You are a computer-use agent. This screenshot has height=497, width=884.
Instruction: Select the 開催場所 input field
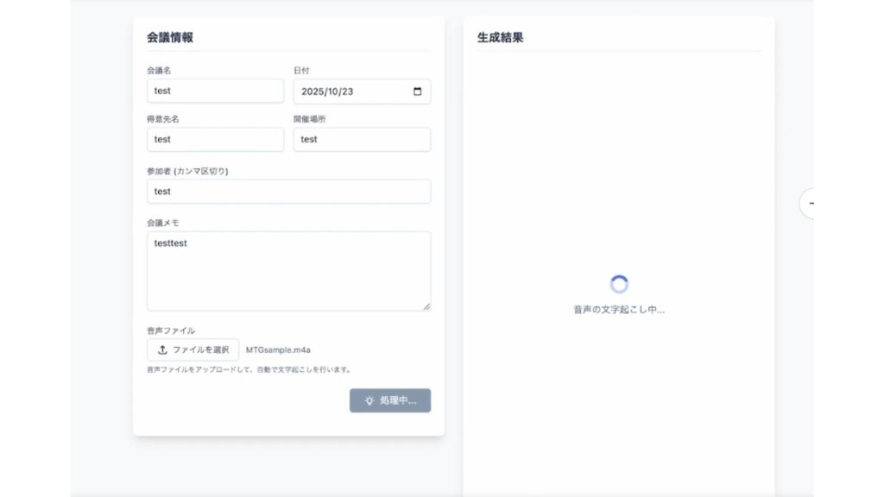pos(362,140)
